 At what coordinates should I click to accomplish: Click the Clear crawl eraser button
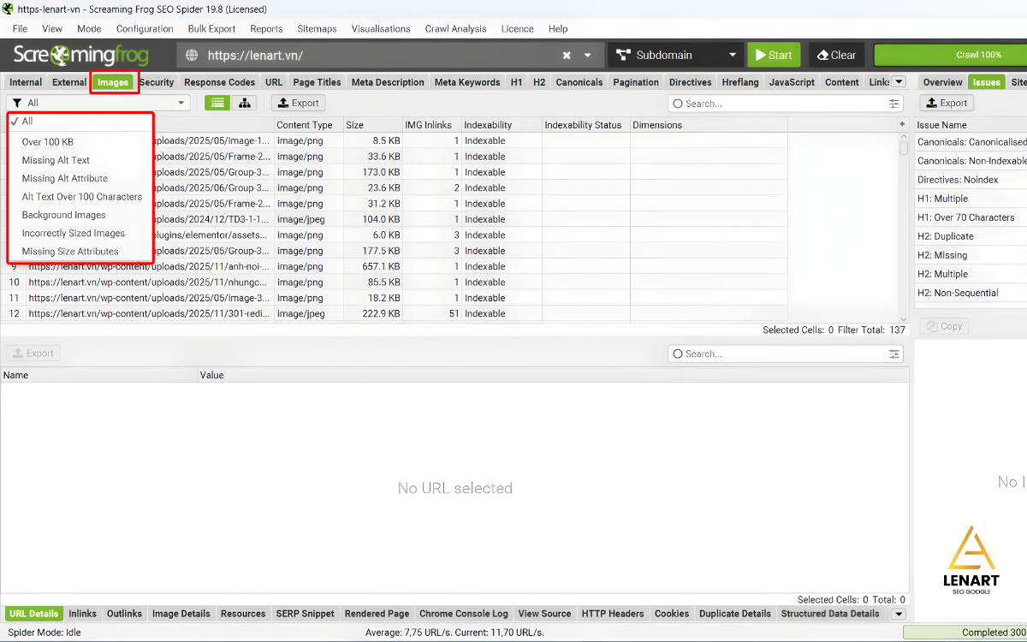tap(836, 56)
